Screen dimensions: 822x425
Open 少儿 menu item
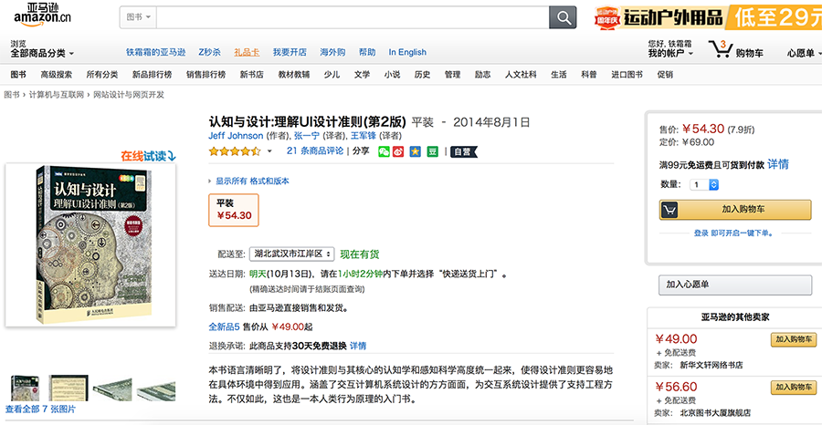332,75
